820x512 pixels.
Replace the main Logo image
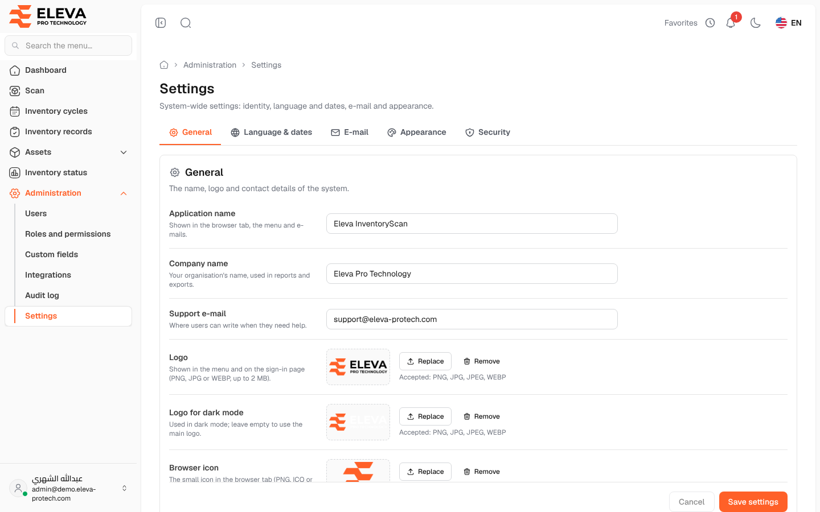[x=425, y=361]
